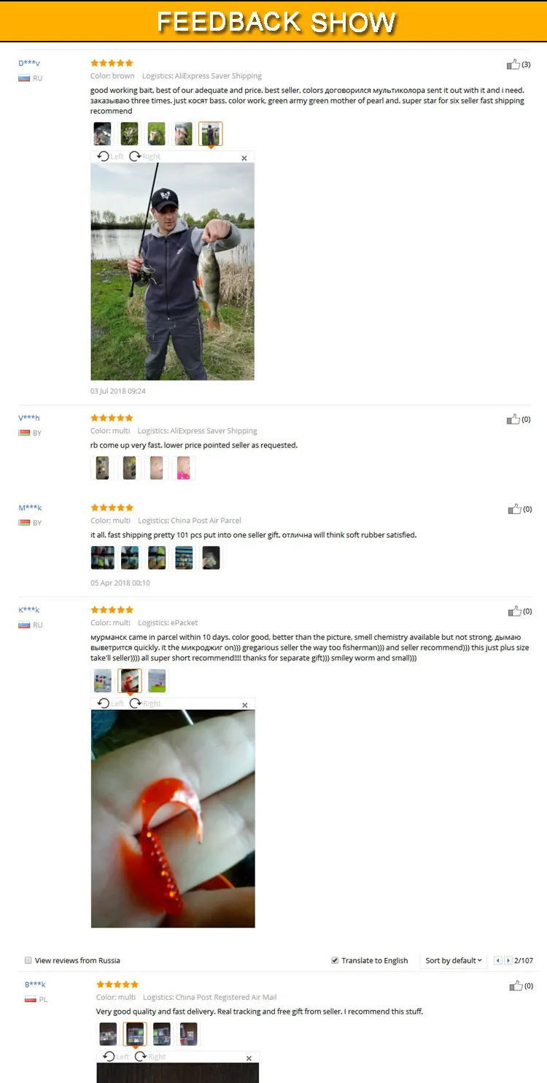The width and height of the screenshot is (547, 1083).
Task: Thumbs up B***k's review from Poland
Action: 516,985
